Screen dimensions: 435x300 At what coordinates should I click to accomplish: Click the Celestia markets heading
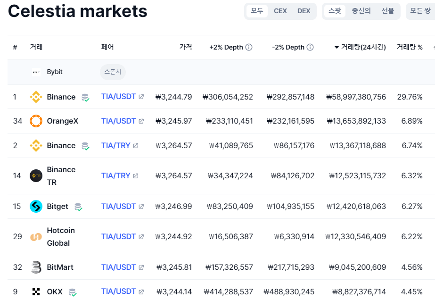[78, 11]
